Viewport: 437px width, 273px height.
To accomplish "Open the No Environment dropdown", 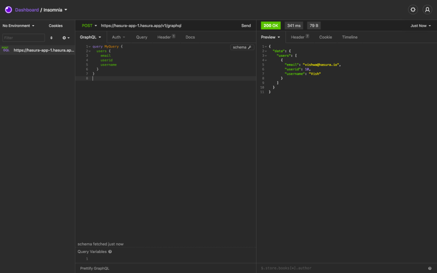I will point(18,26).
